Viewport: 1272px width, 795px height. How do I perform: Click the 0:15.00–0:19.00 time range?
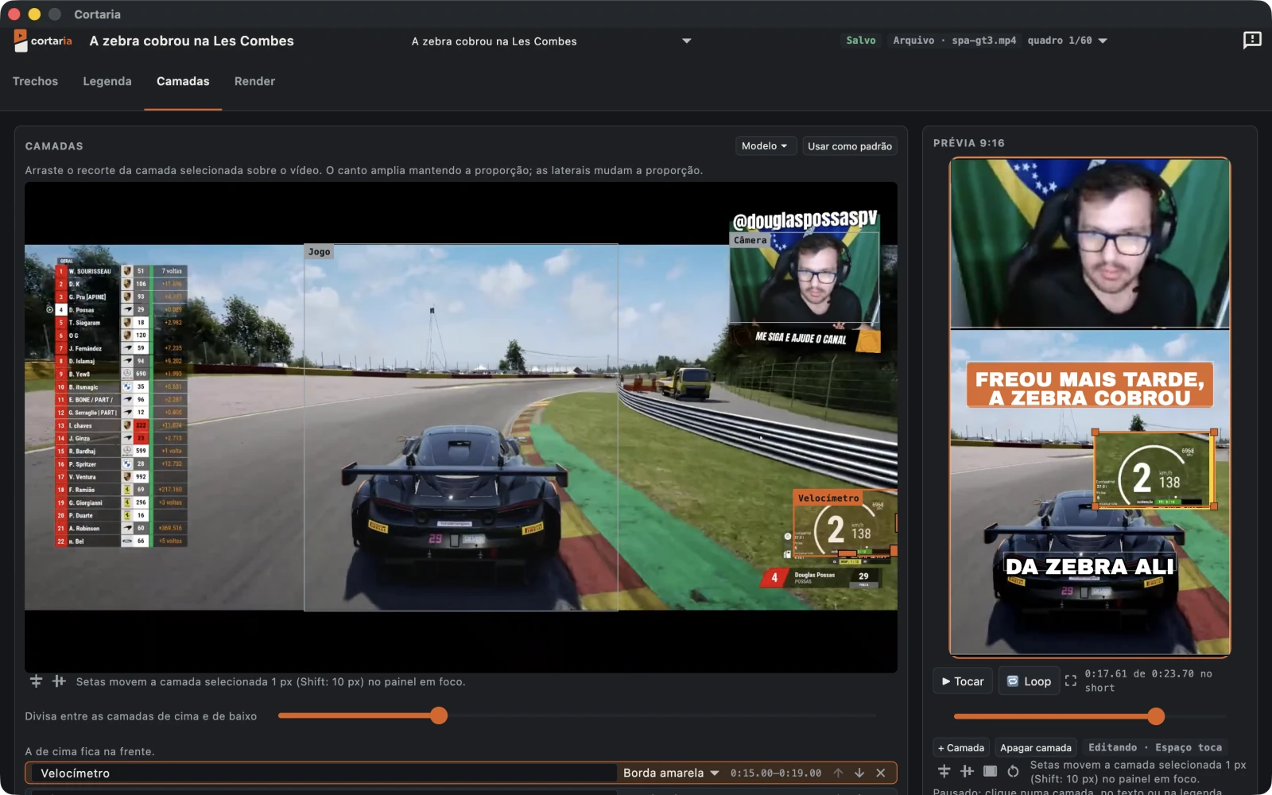pyautogui.click(x=776, y=773)
